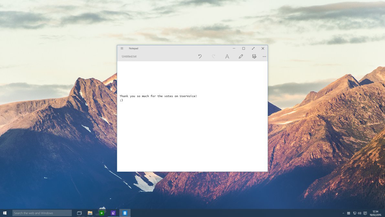Undo the last edit in Notepad
This screenshot has height=217, width=385.
tap(200, 56)
